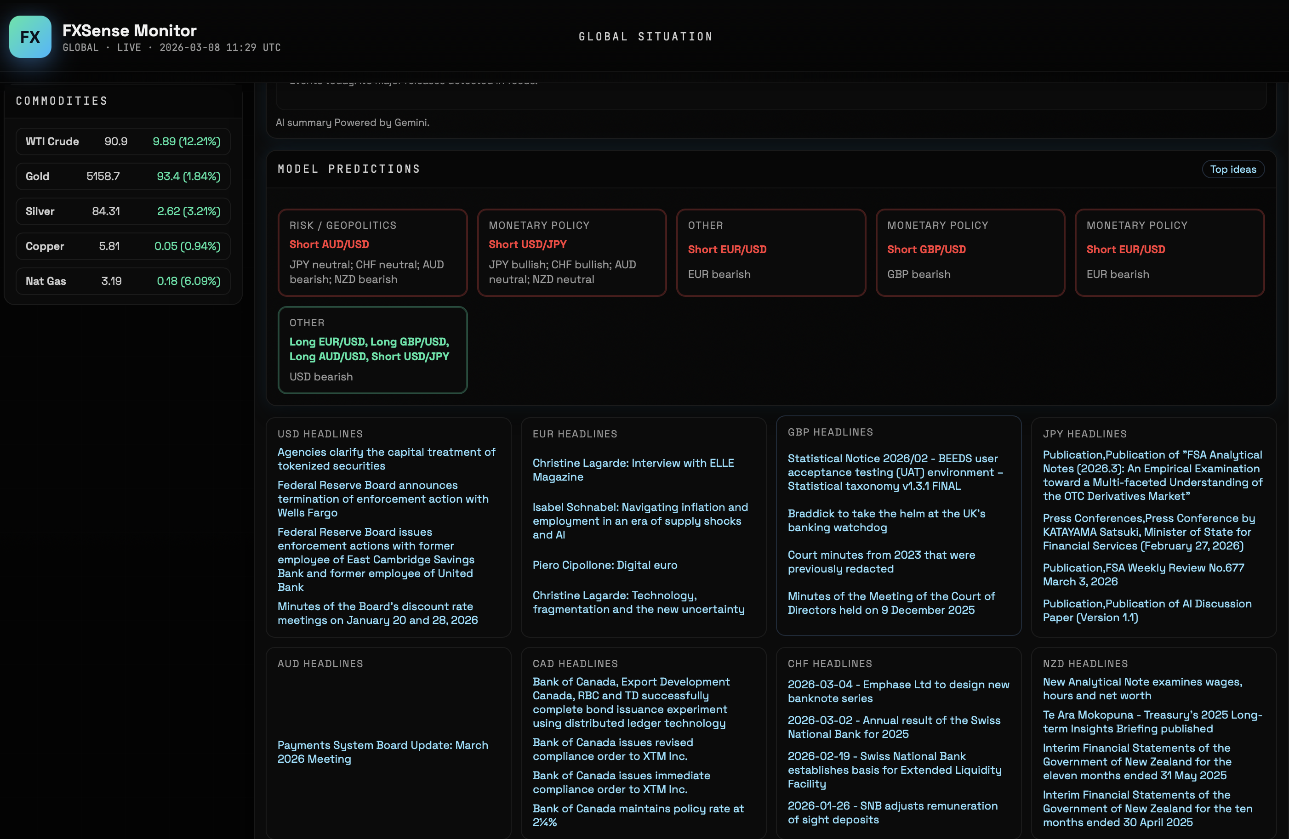Screen dimensions: 1289x839
Task: Open Payments System Board Update headline
Action: [382, 752]
